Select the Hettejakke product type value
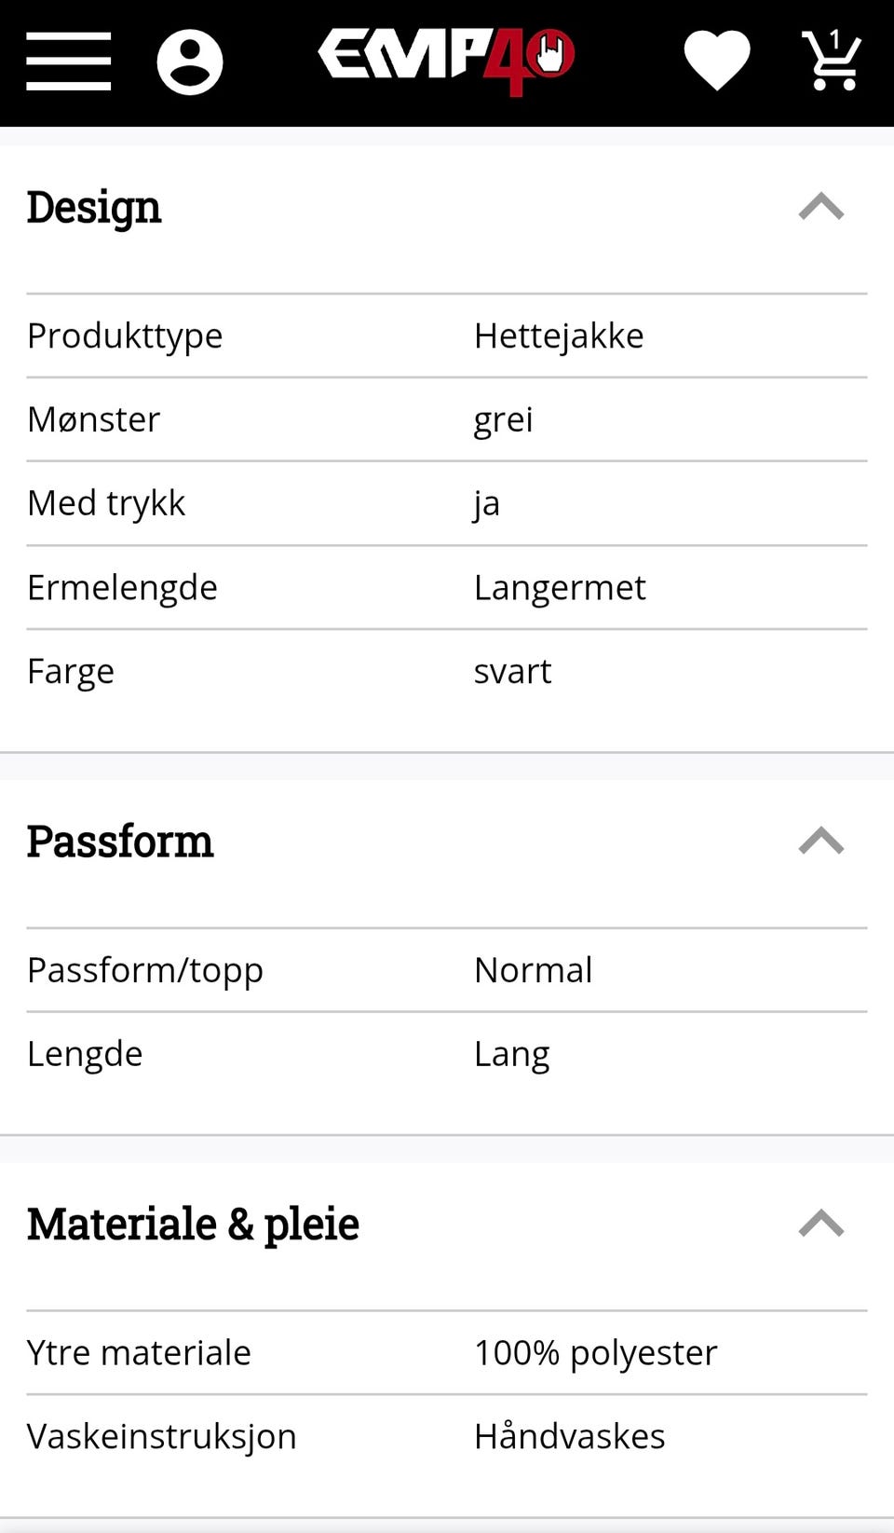The image size is (894, 1533). click(x=559, y=335)
